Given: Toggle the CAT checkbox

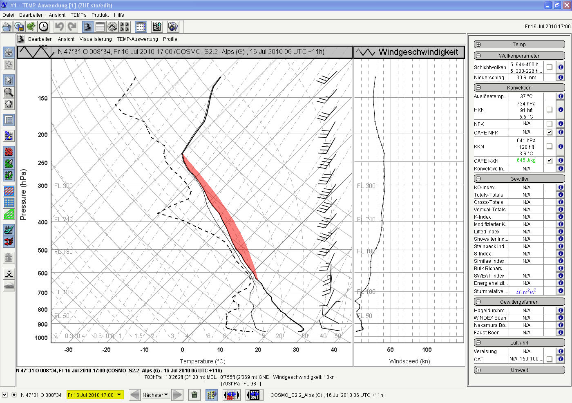Looking at the screenshot, I should point(550,359).
